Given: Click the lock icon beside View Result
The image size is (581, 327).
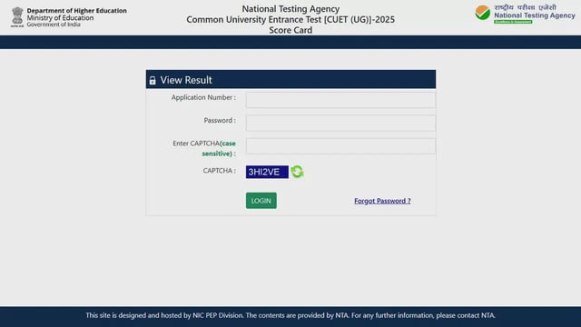Looking at the screenshot, I should coord(153,81).
